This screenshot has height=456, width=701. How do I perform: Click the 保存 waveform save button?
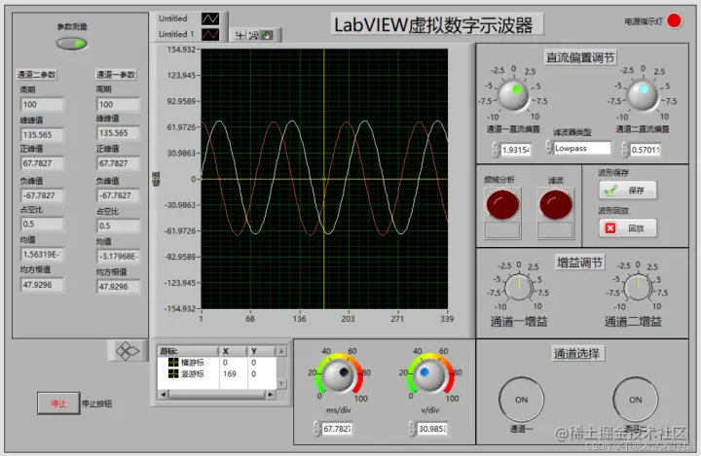tap(628, 191)
